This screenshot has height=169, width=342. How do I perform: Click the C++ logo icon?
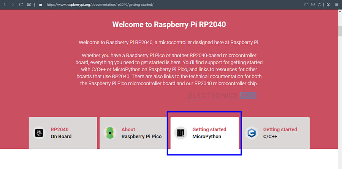point(251,133)
